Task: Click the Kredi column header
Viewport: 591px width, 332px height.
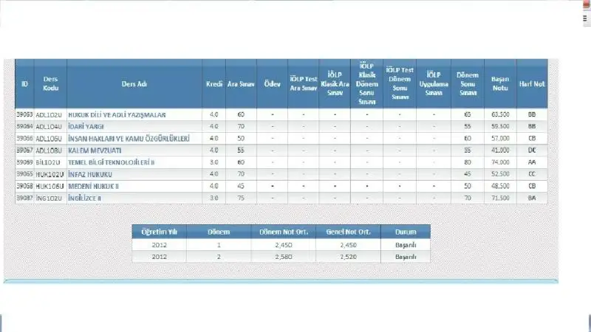Action: tap(213, 84)
